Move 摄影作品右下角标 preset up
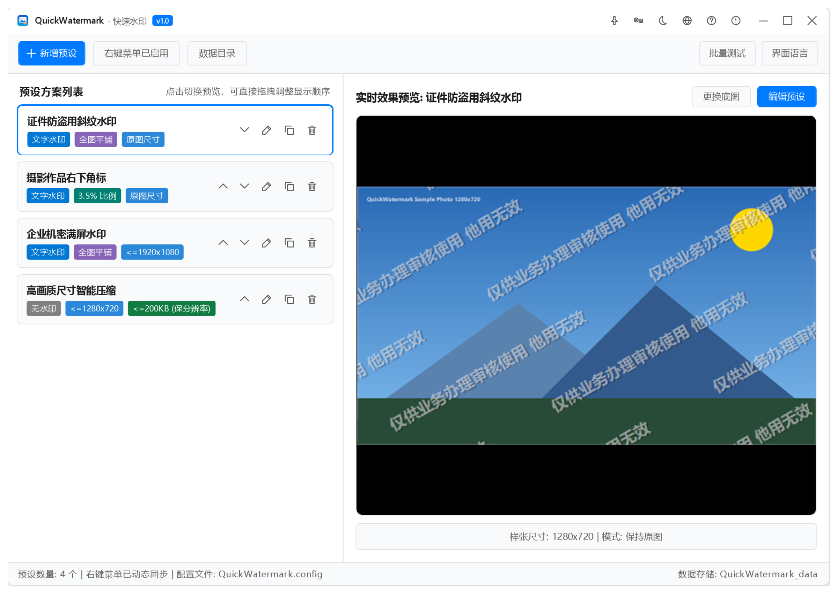This screenshot has width=838, height=594. coord(223,187)
